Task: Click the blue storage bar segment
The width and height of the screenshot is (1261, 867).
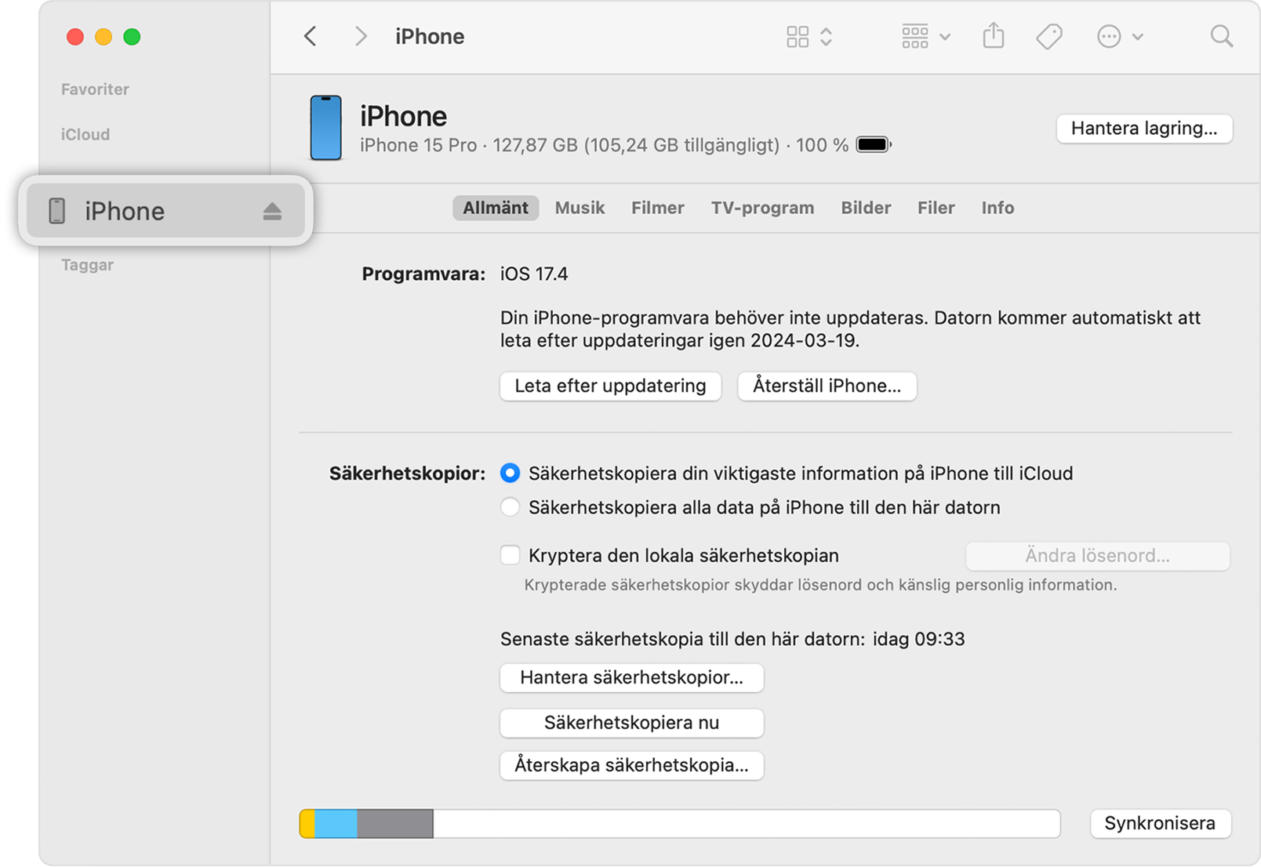Action: (336, 824)
